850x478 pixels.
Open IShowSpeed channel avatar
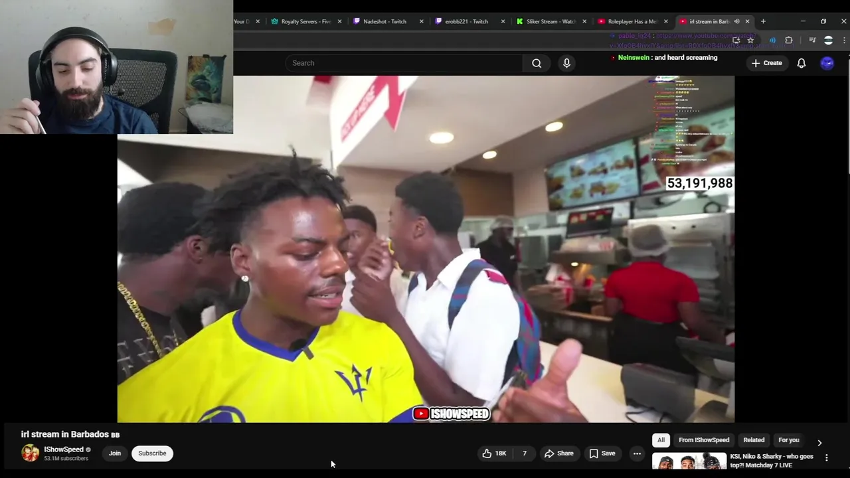point(30,453)
